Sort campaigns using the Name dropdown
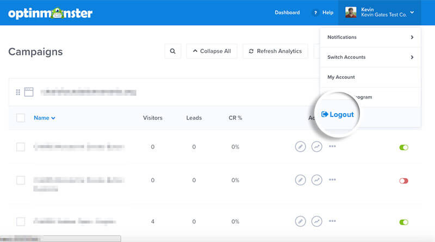Screen dimensions: 435x242 point(45,118)
